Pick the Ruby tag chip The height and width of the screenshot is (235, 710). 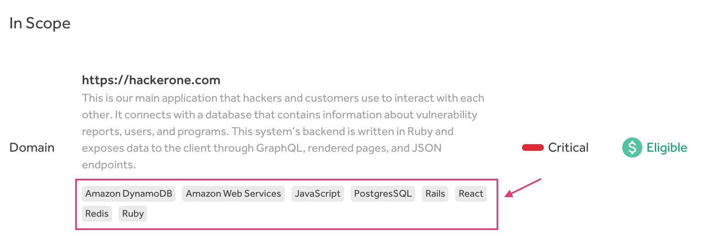click(x=133, y=214)
